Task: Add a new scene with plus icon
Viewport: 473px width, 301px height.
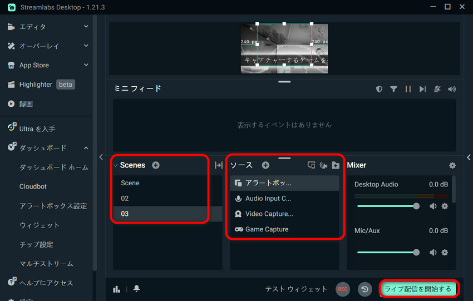Action: point(156,165)
